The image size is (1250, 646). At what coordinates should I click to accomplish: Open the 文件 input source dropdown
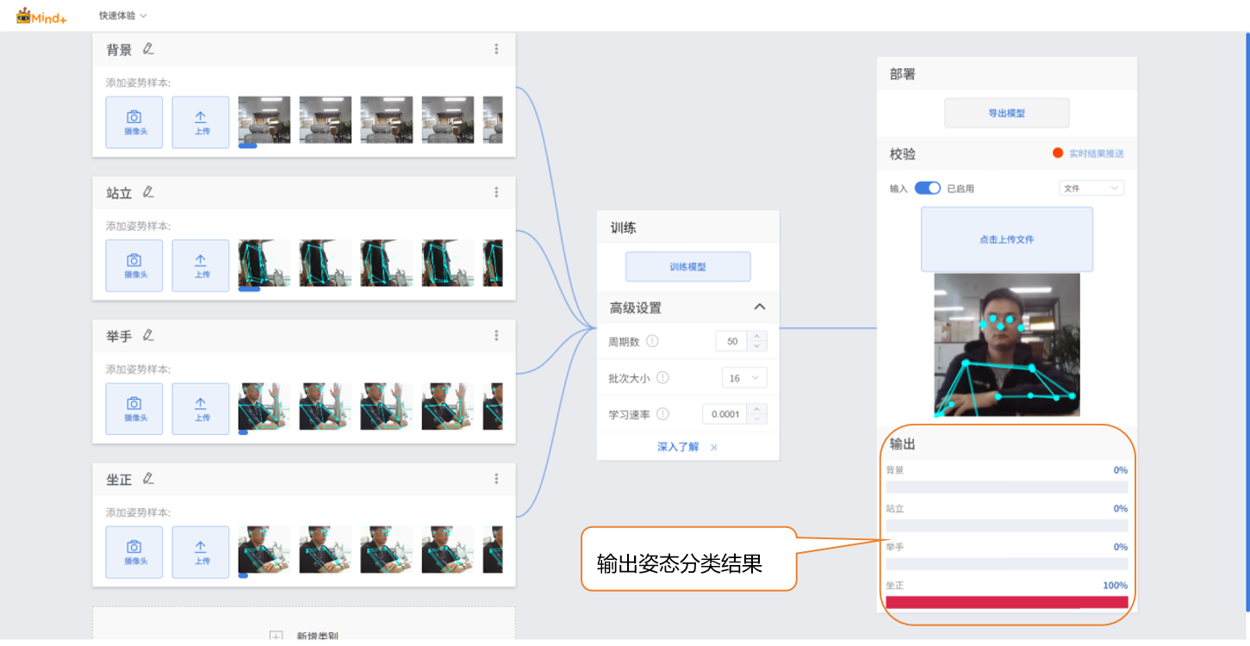(1091, 189)
